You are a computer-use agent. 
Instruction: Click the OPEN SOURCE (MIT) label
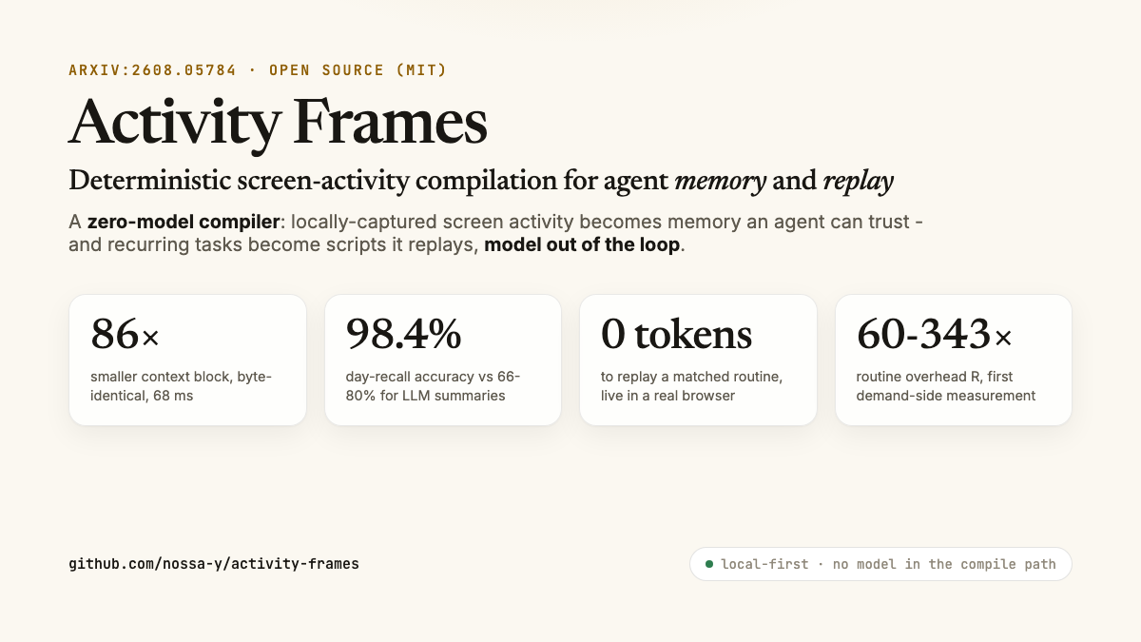coord(358,70)
